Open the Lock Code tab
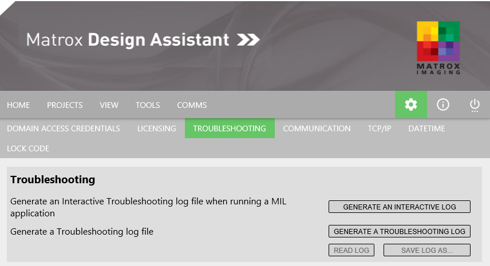This screenshot has height=266, width=490. [x=28, y=148]
